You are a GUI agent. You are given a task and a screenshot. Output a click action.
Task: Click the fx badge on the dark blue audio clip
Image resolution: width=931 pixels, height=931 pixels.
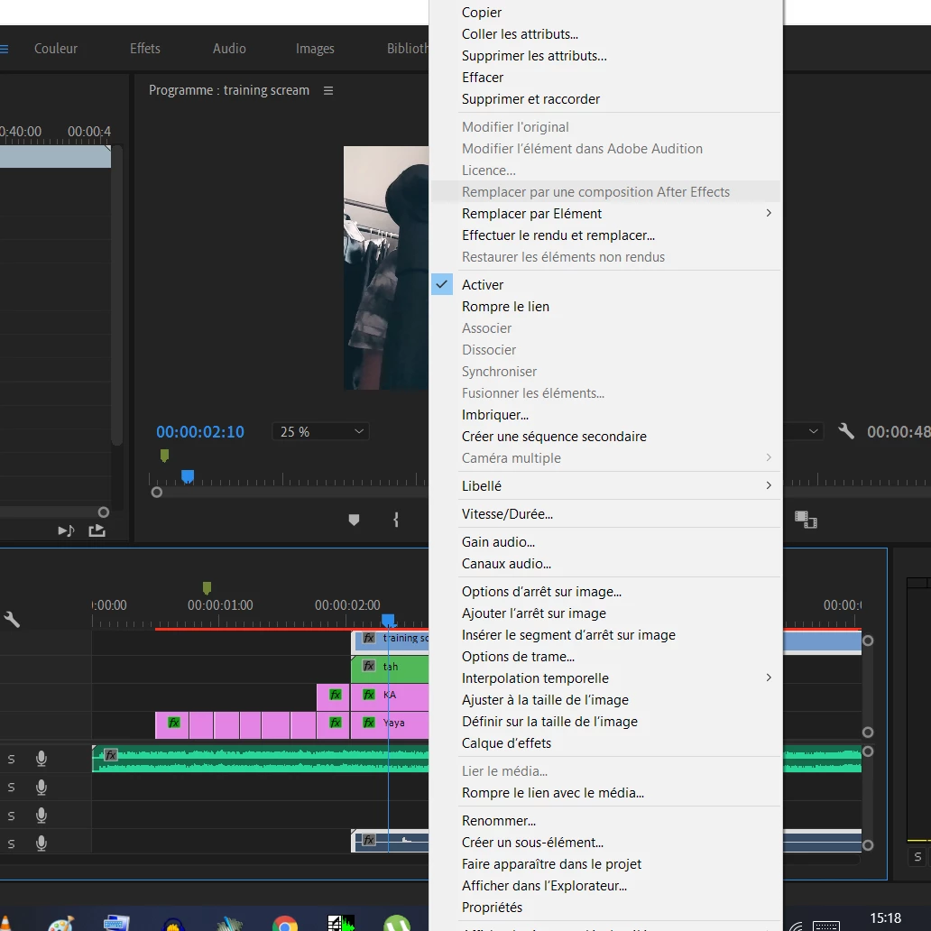click(369, 840)
